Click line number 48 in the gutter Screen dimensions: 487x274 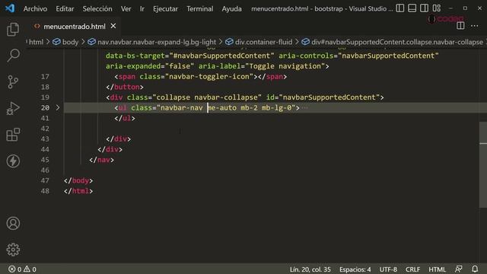click(45, 191)
